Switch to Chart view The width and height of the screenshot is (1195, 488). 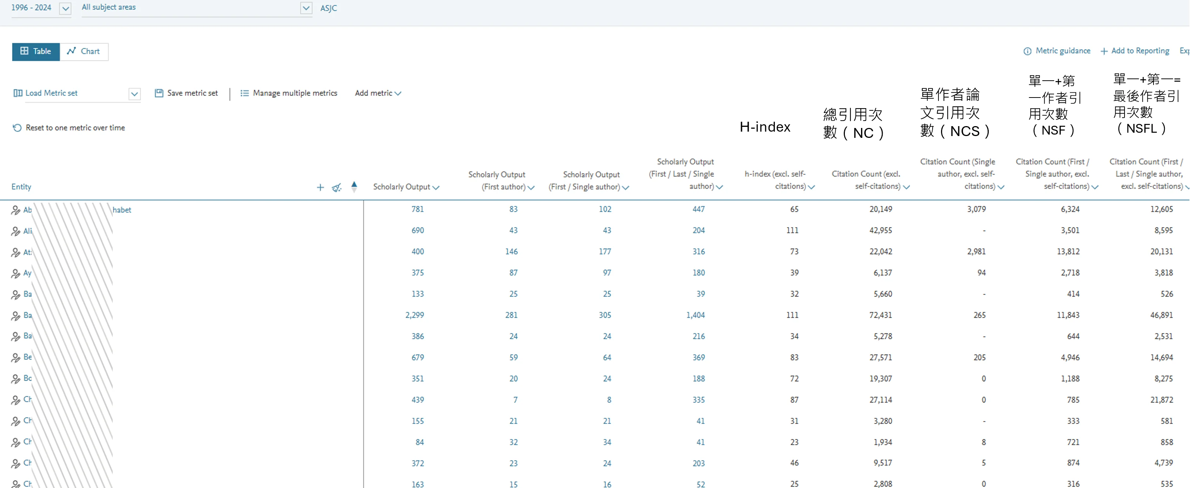tap(84, 51)
